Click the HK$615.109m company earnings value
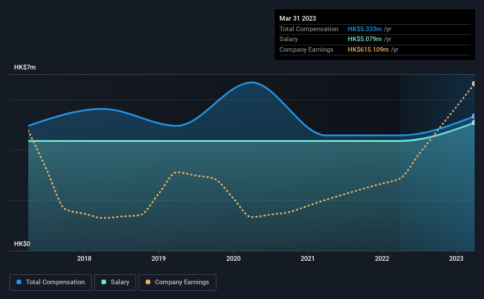Screen dimensions: 484x299 pos(368,49)
